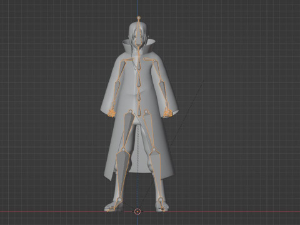
Task: Click the knee joint on the screen's left
Action: (123, 149)
